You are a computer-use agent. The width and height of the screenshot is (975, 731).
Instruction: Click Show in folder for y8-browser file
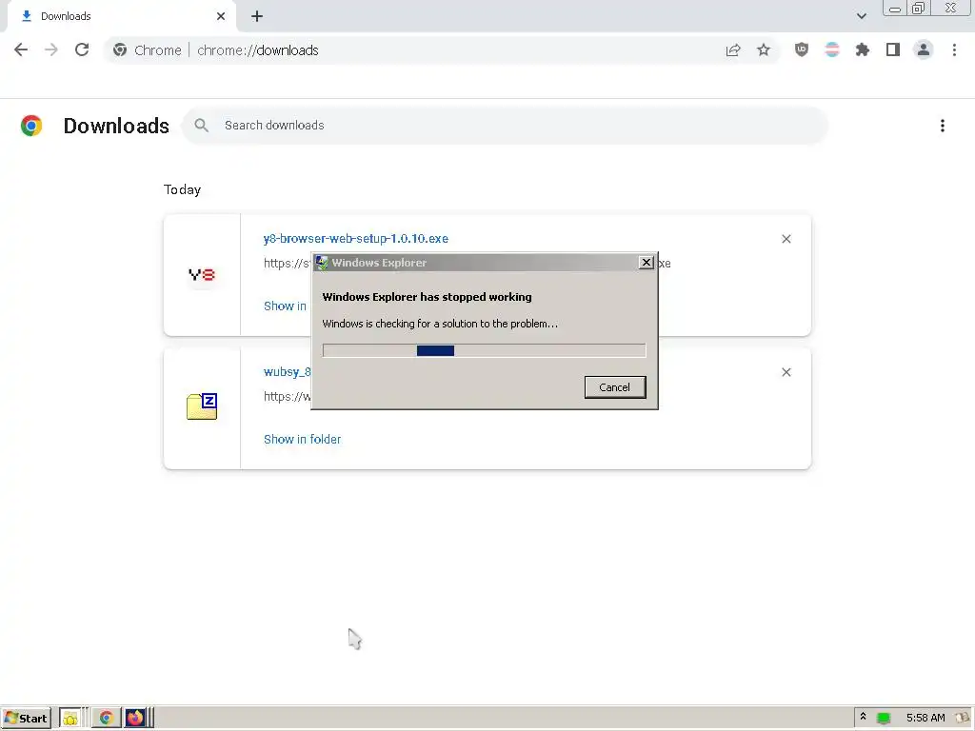tap(285, 306)
